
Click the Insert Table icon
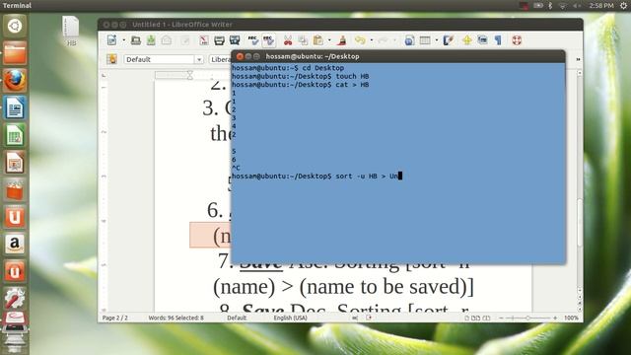pos(425,40)
